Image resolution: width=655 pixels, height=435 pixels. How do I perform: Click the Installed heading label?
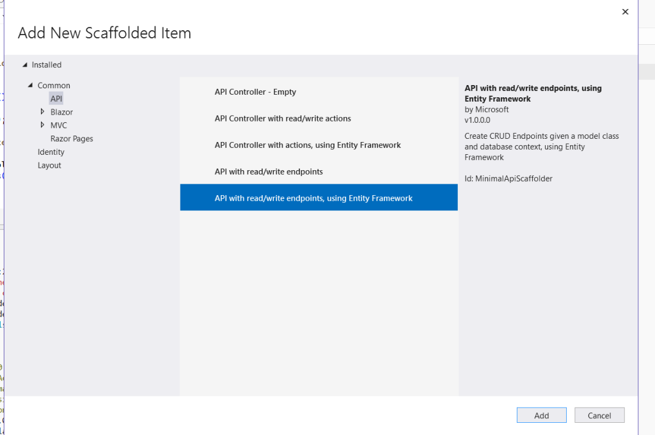47,65
